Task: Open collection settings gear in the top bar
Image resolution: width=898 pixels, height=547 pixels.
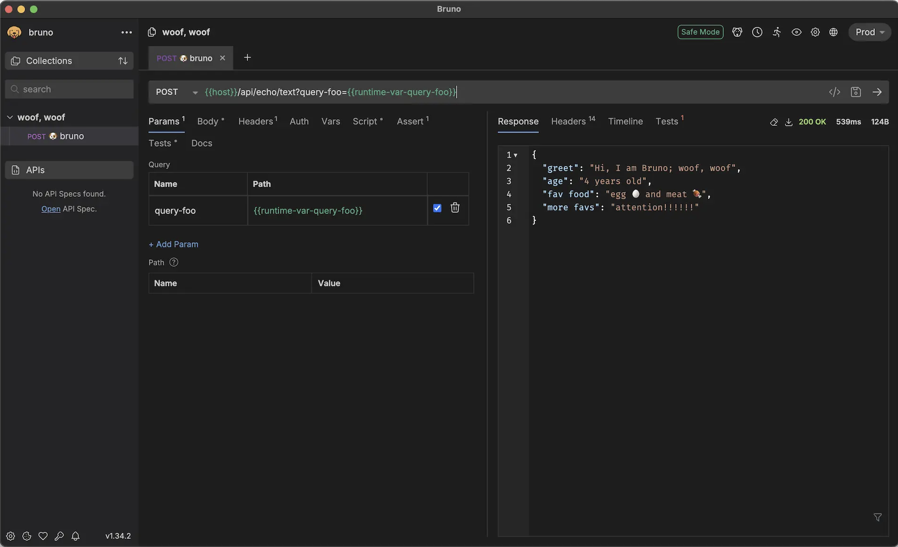Action: tap(815, 32)
